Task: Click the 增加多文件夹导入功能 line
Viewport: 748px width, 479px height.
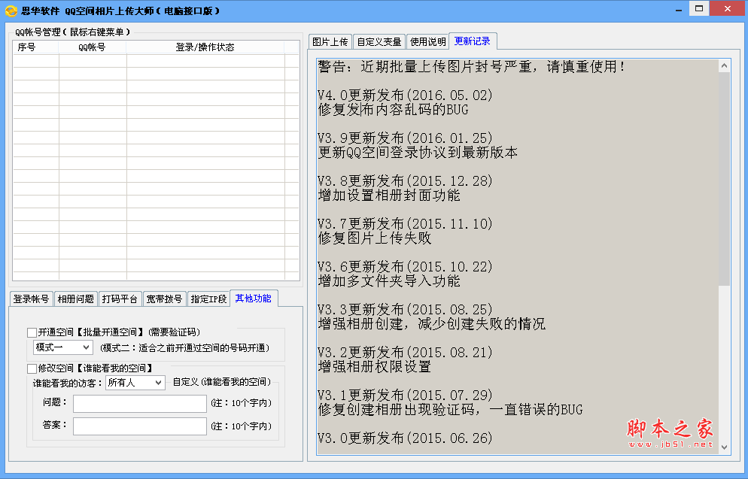Action: point(389,281)
